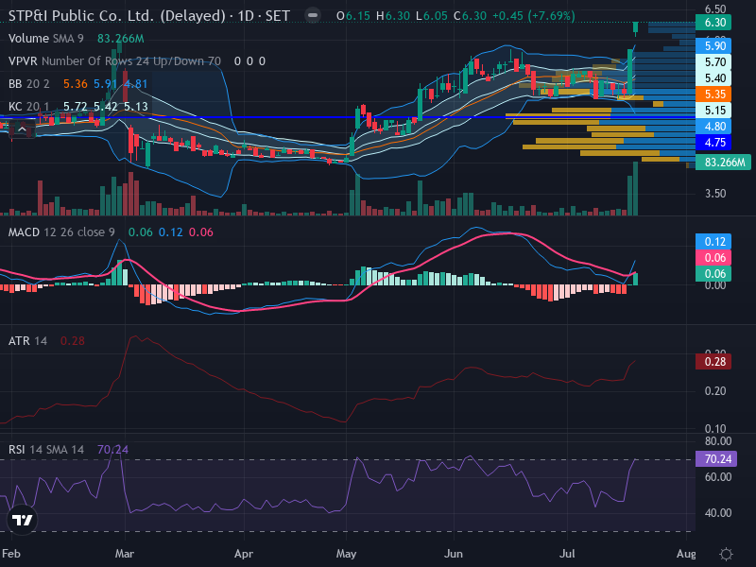756x567 pixels.
Task: Click the 5.70 price axis label
Action: coord(713,61)
